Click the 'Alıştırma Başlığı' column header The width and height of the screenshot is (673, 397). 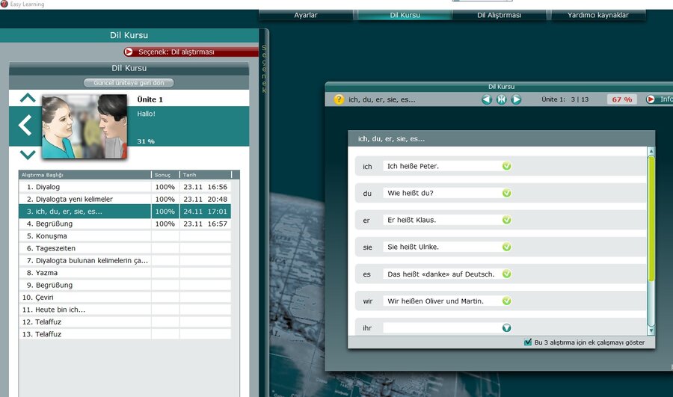[x=85, y=175]
